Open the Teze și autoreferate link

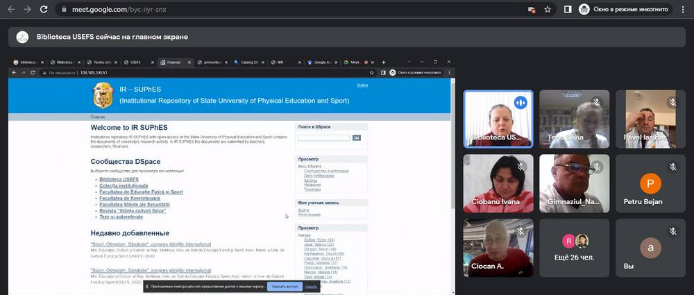[x=121, y=217]
